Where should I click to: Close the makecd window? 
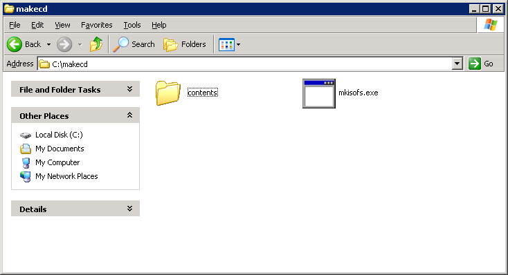498,9
